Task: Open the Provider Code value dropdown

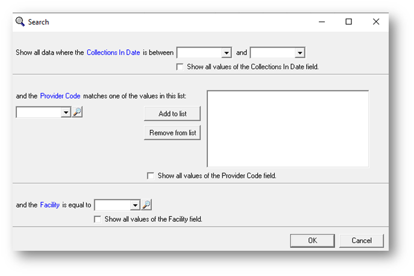Action: pos(66,112)
